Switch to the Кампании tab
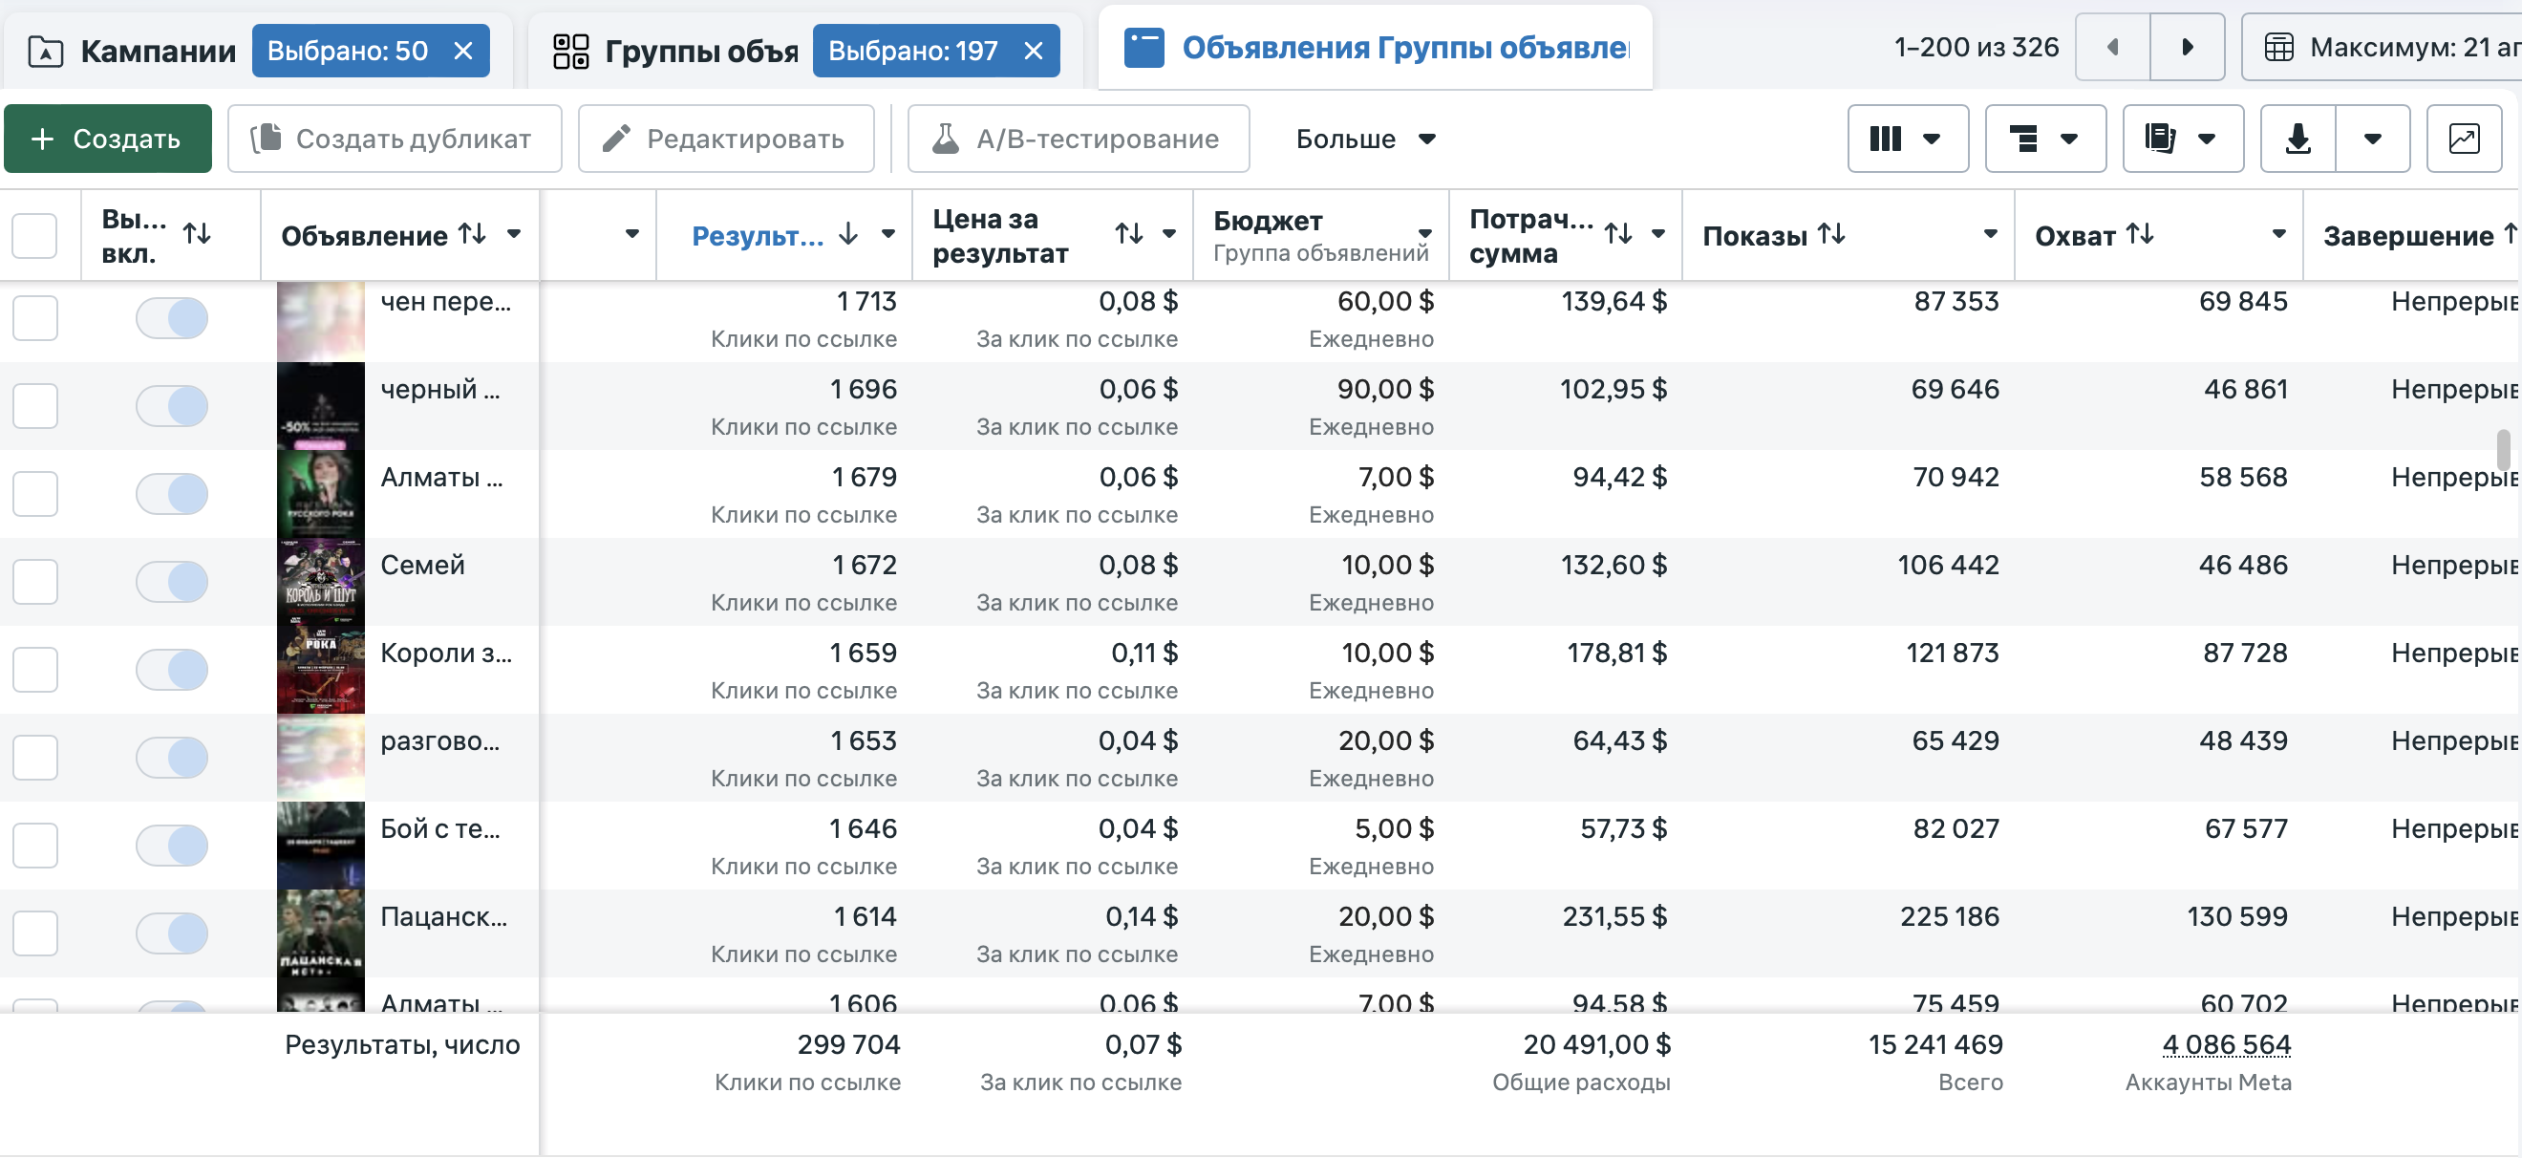 point(133,51)
